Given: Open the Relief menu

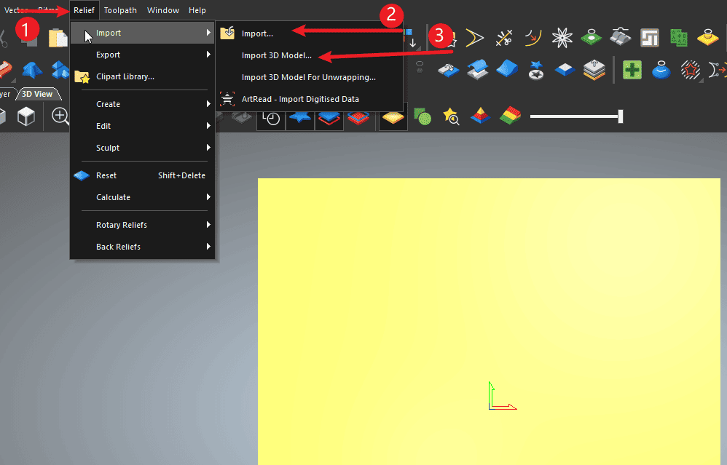Looking at the screenshot, I should pos(84,10).
